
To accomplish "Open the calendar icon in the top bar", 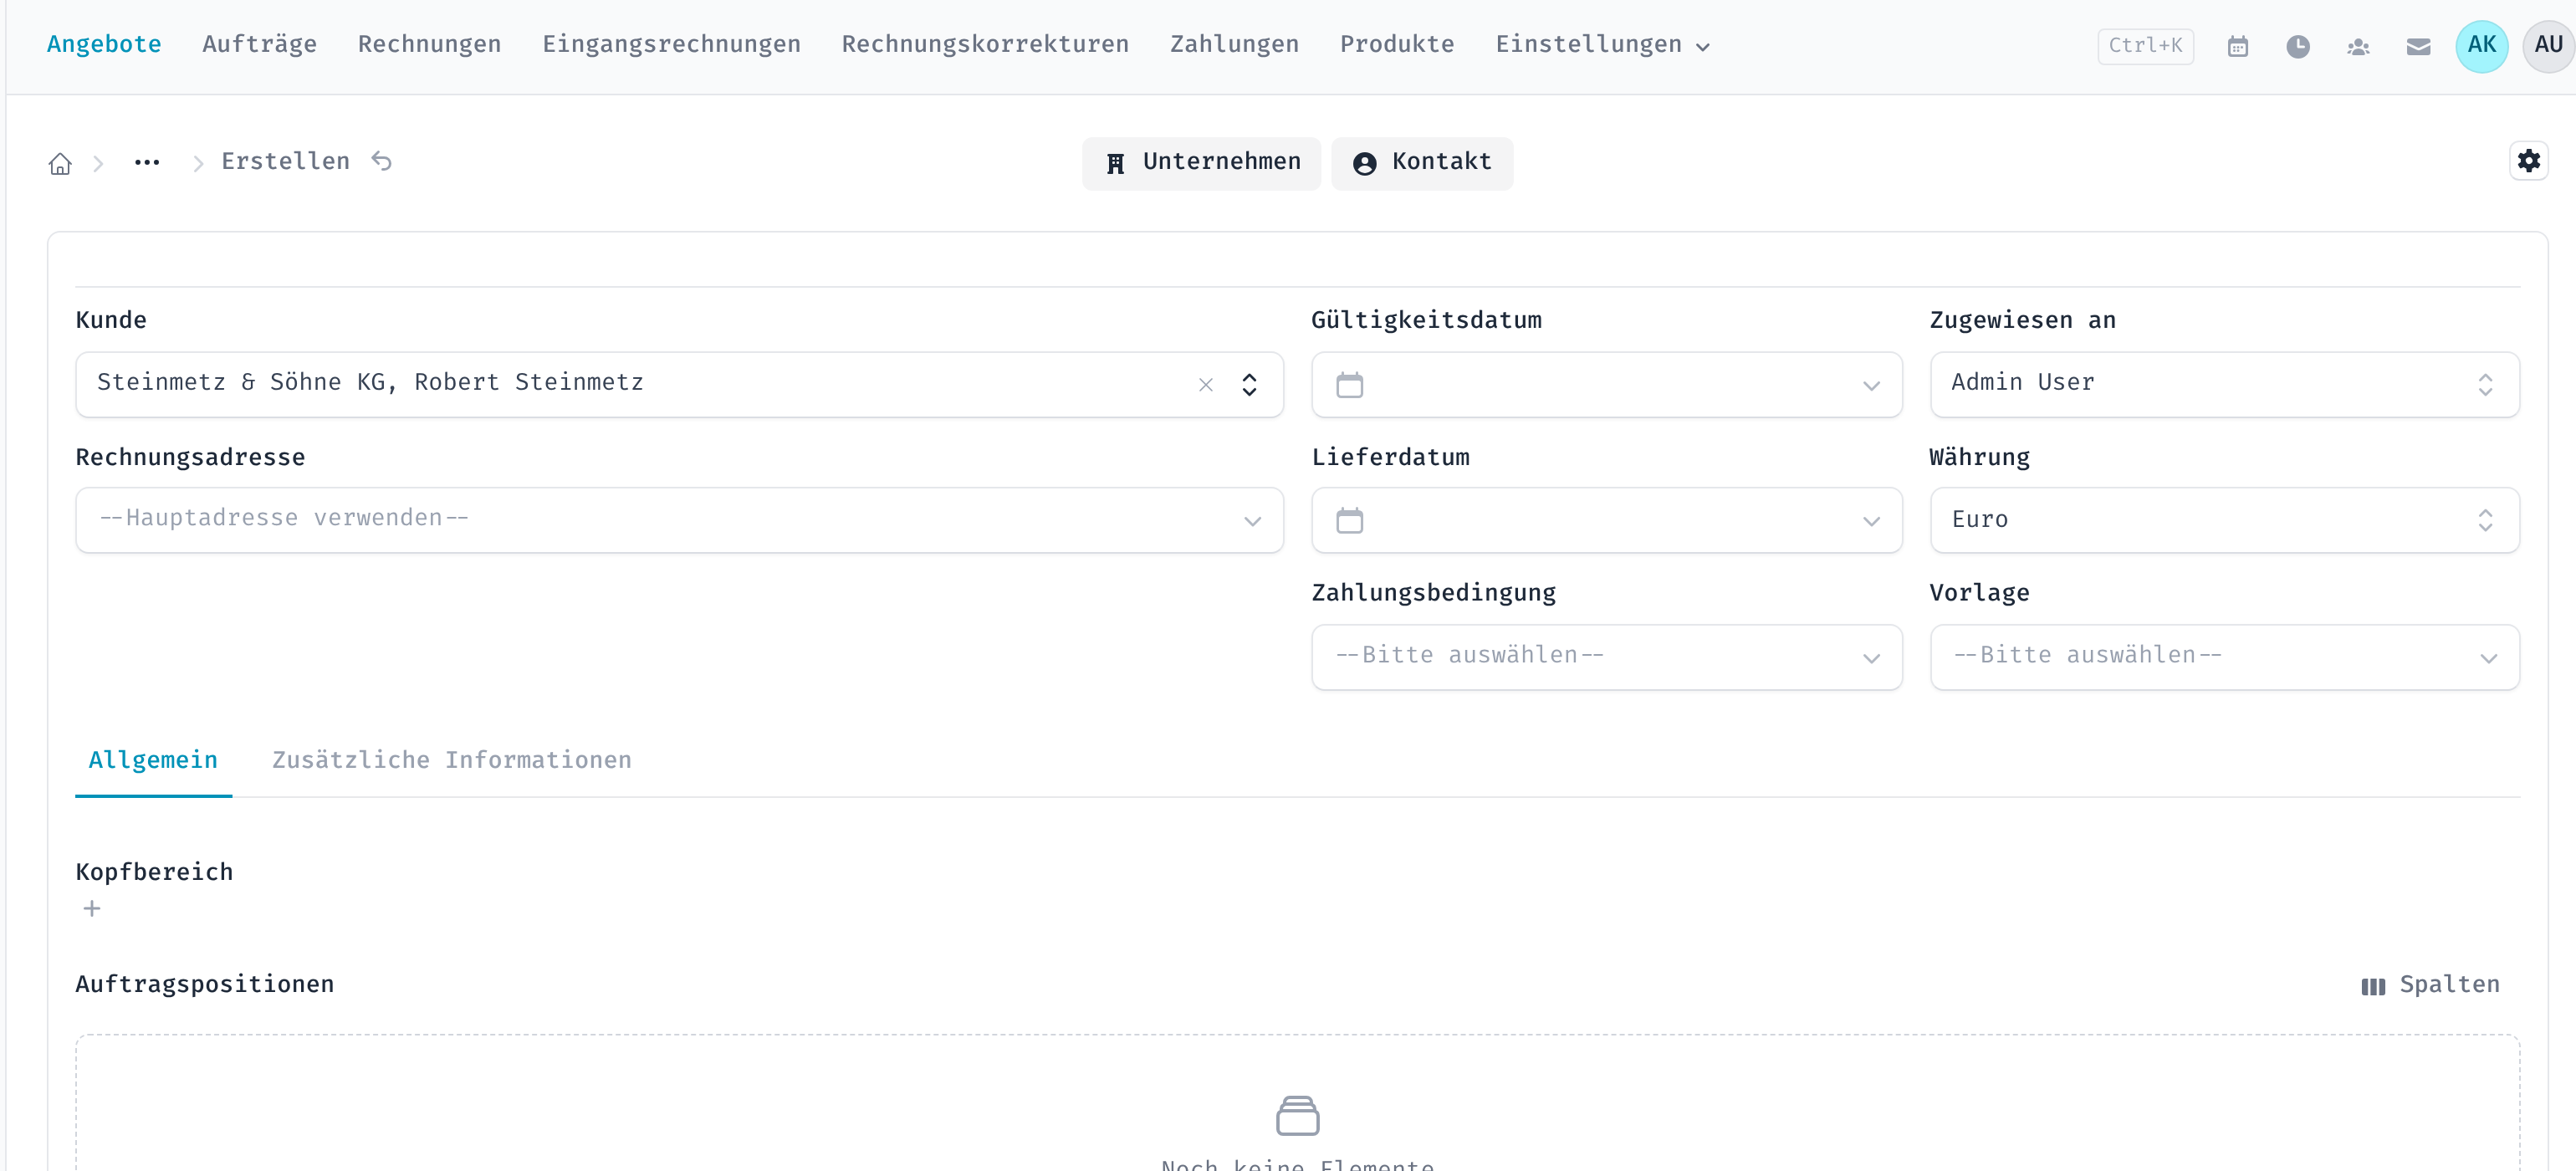I will [x=2238, y=46].
